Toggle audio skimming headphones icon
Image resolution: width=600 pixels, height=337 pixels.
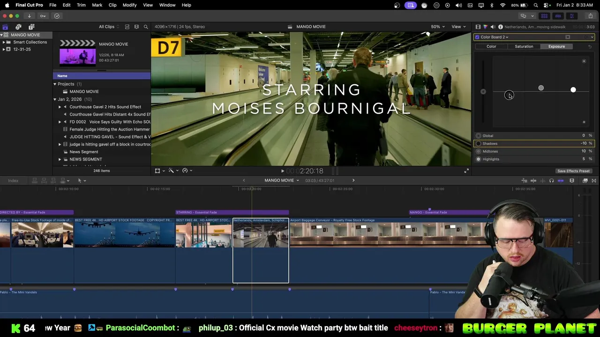pyautogui.click(x=551, y=181)
